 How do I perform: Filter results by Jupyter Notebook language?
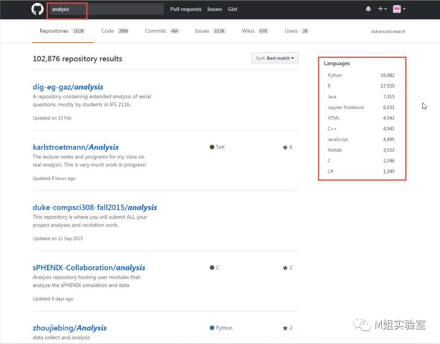346,108
